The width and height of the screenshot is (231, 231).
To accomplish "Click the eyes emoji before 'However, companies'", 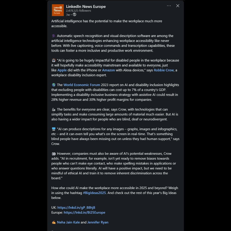I will (x=54, y=154).
